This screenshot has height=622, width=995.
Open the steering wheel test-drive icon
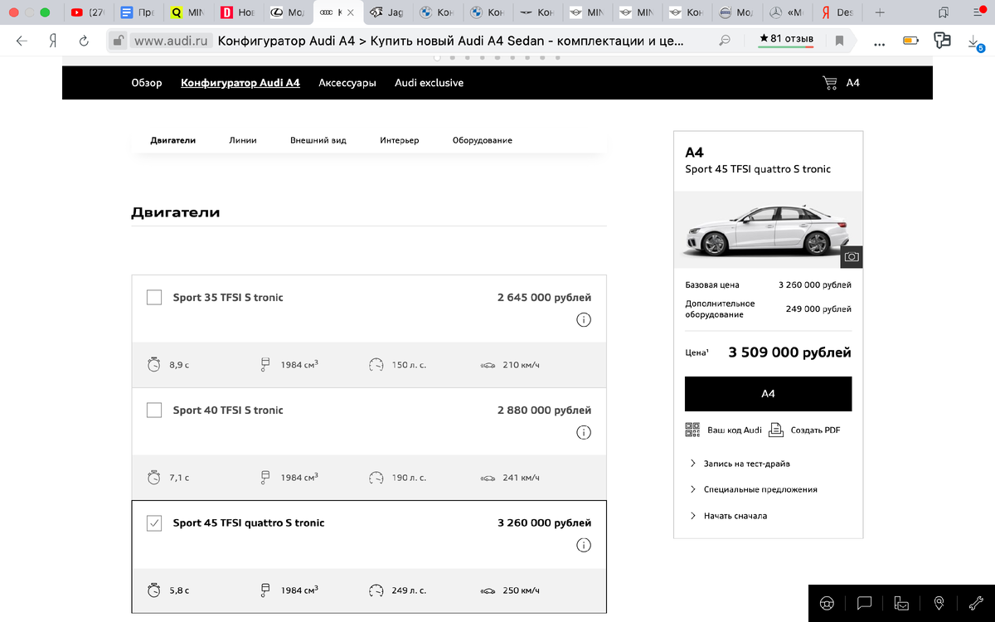[827, 603]
